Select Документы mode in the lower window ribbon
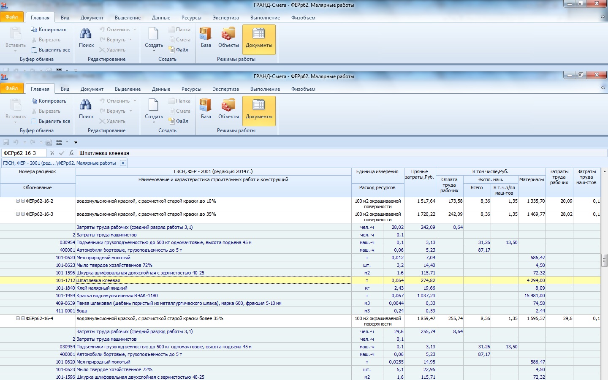608x380 pixels. coord(259,110)
